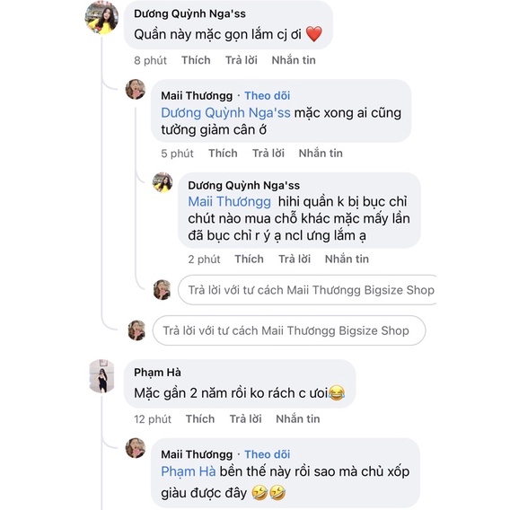510x510 pixels.
Task: Like the 5 phút reply by Maii Thươngg
Action: 223,154
